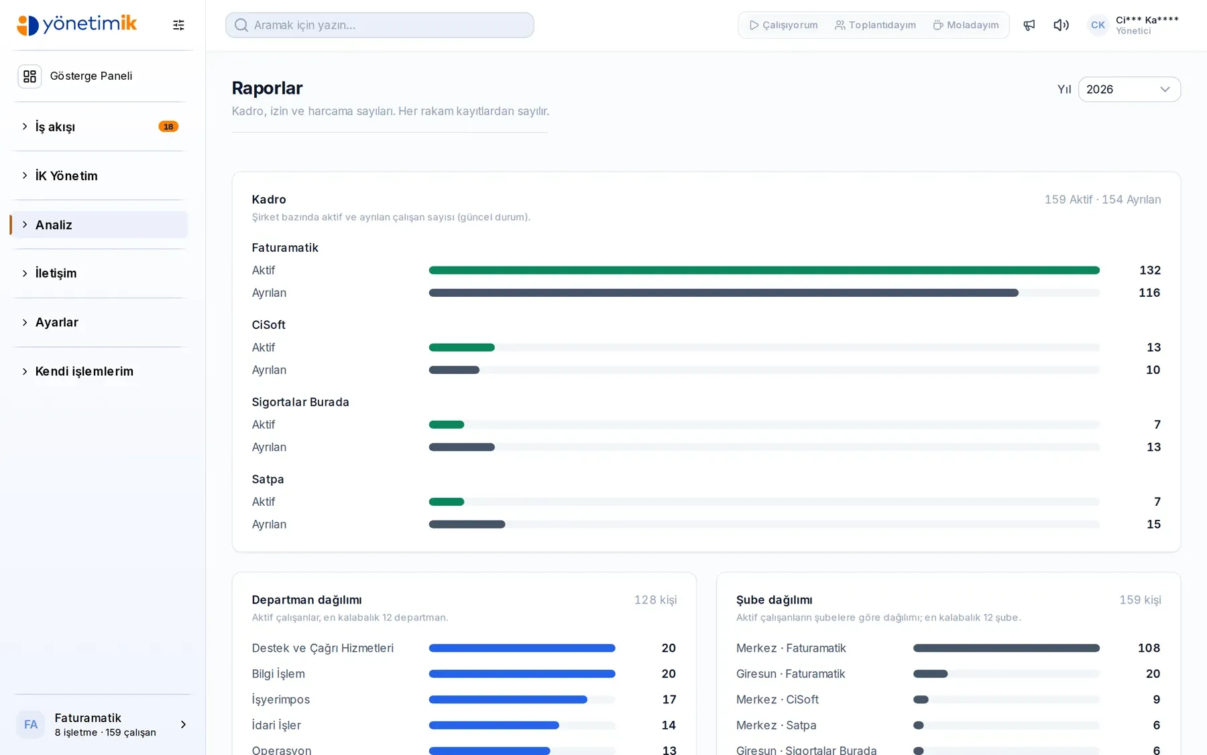
Task: Click the Merkez · Faturamatik branch bar
Action: [1006, 648]
